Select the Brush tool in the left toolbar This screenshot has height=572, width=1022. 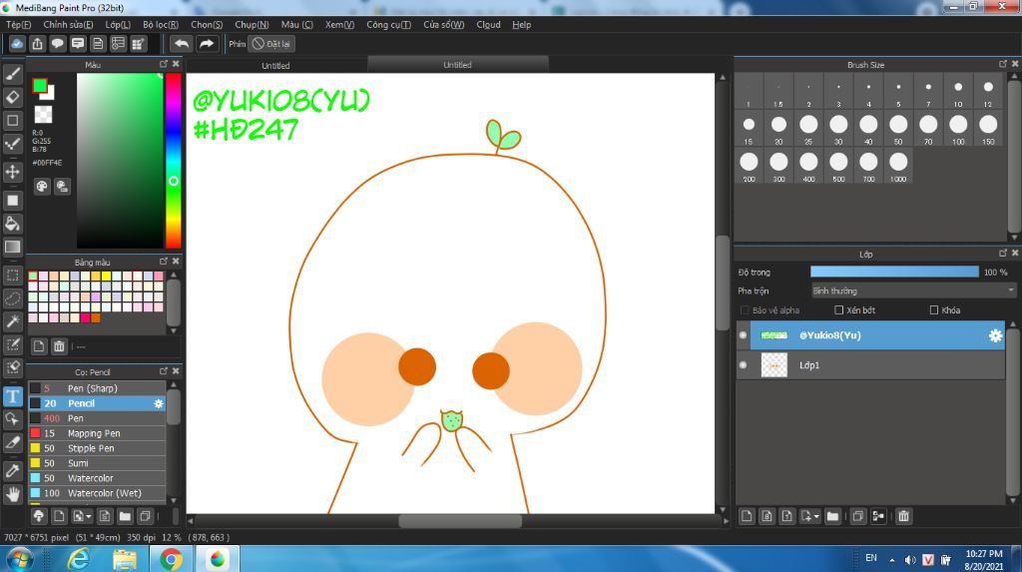point(12,74)
